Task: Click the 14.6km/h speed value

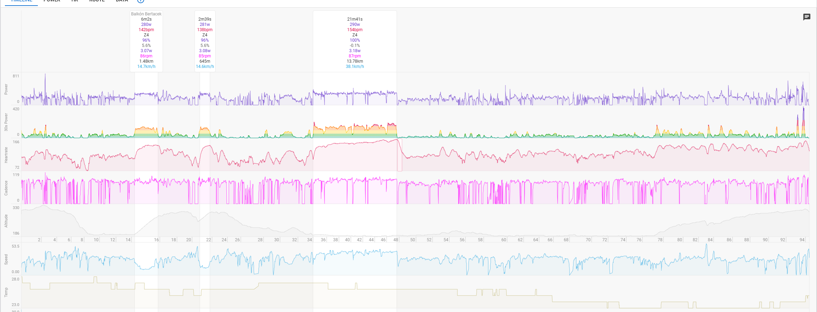Action: 205,67
